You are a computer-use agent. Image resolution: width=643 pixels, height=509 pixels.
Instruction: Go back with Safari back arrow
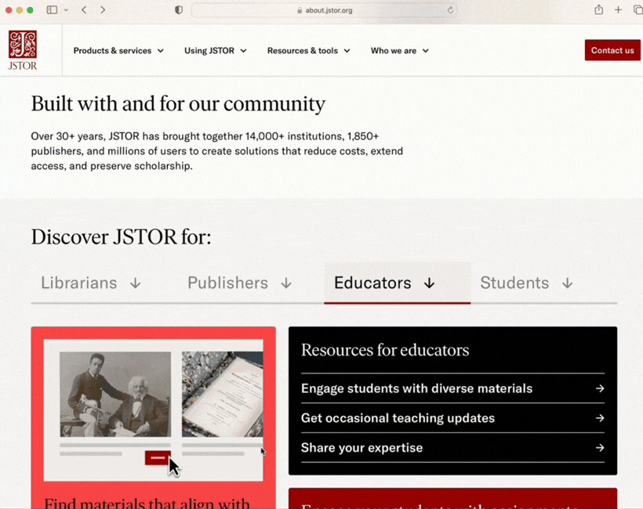tap(84, 10)
